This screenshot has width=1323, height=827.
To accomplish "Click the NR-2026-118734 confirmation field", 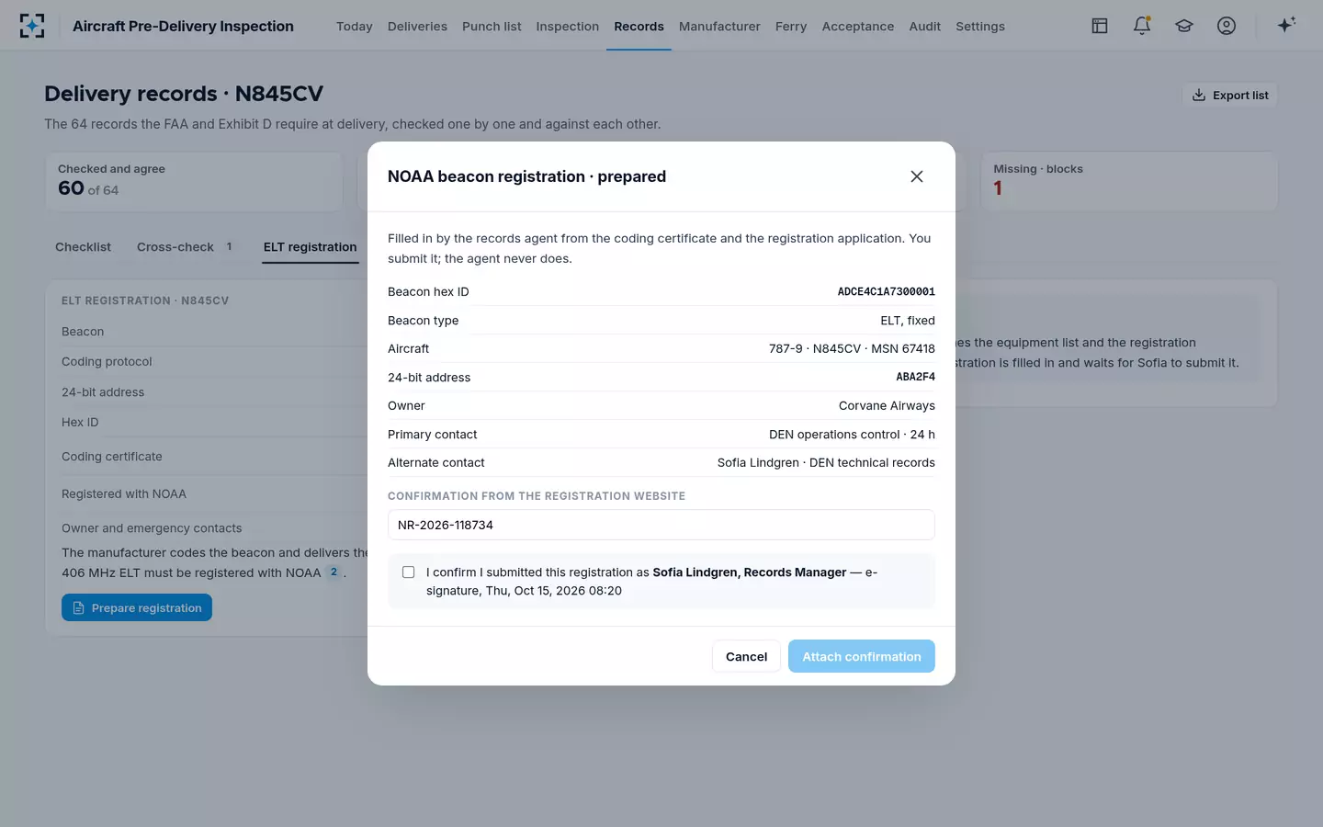I will pos(661,525).
